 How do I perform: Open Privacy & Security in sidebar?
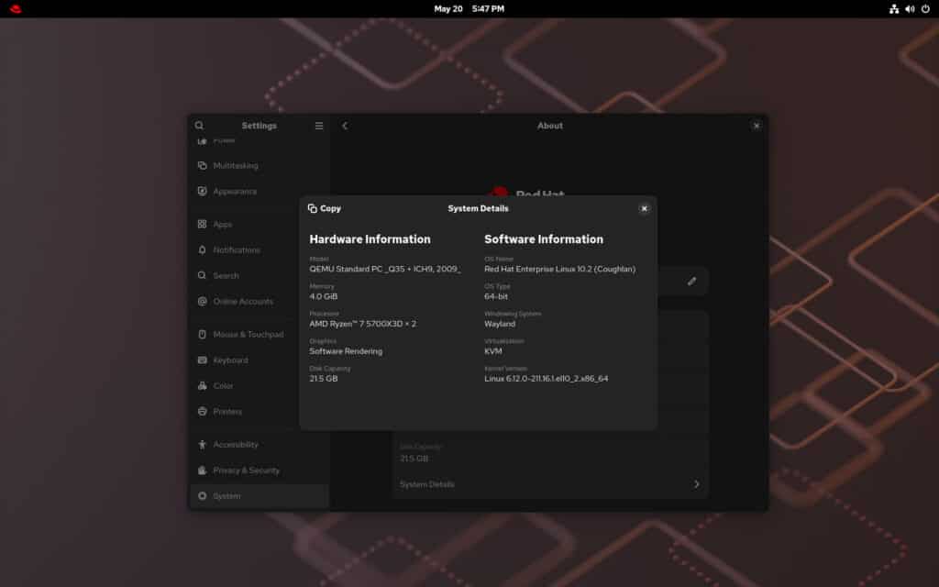click(260, 471)
